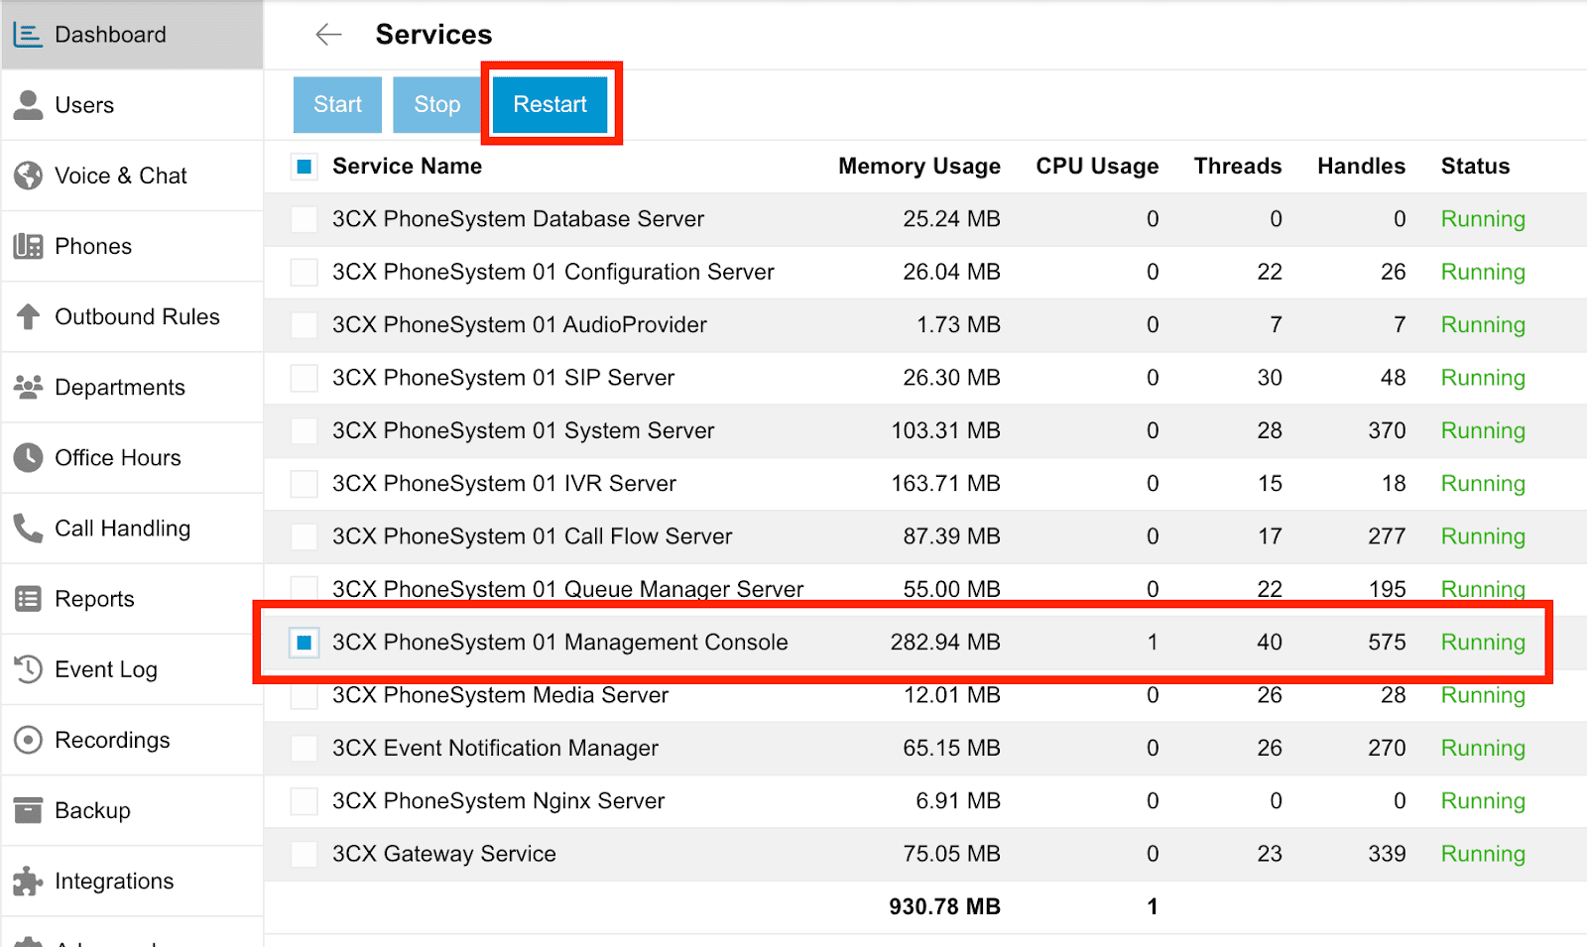
Task: Open the Reports section
Action: click(x=94, y=598)
